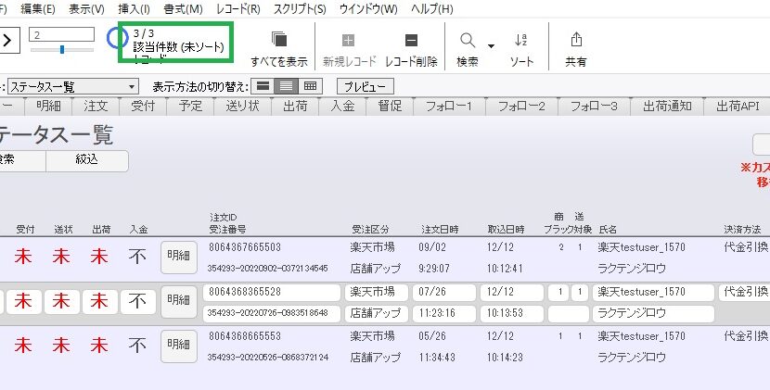Click order ID text 8064368665553

tap(245, 336)
